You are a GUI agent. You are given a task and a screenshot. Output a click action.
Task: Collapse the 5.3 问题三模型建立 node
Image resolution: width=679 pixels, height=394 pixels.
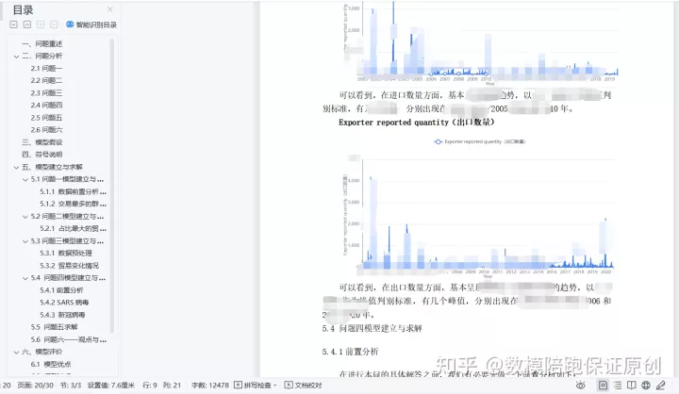click(25, 241)
